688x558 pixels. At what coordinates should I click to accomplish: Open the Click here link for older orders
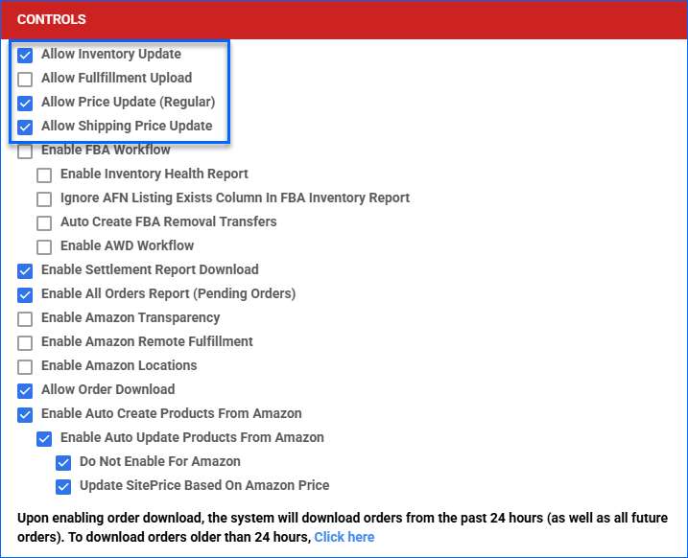344,537
